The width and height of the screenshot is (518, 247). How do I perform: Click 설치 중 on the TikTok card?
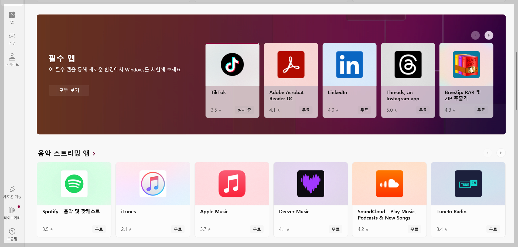244,110
